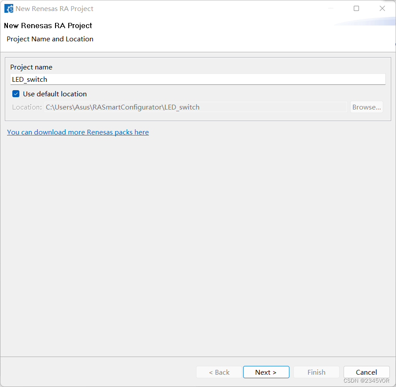
Task: Click 'Project Name and Location' subtitle
Action: [x=50, y=39]
